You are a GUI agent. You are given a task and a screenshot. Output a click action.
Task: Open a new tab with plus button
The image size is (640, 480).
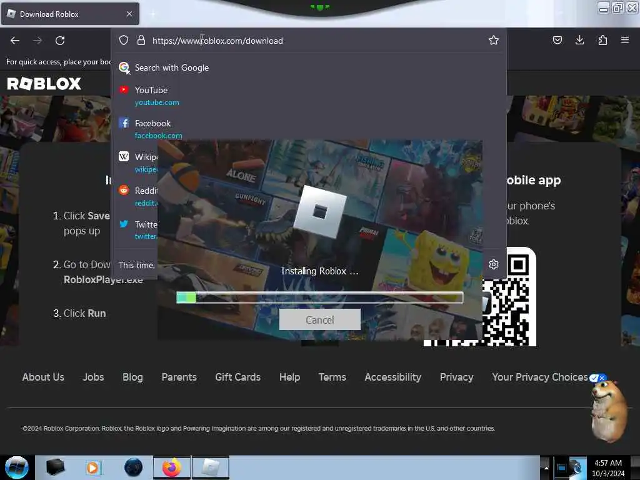tap(152, 14)
